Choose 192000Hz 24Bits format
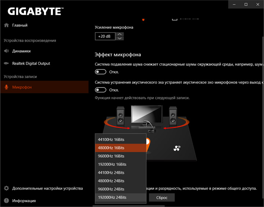Screen dimensions: 264x207 click(x=121, y=197)
